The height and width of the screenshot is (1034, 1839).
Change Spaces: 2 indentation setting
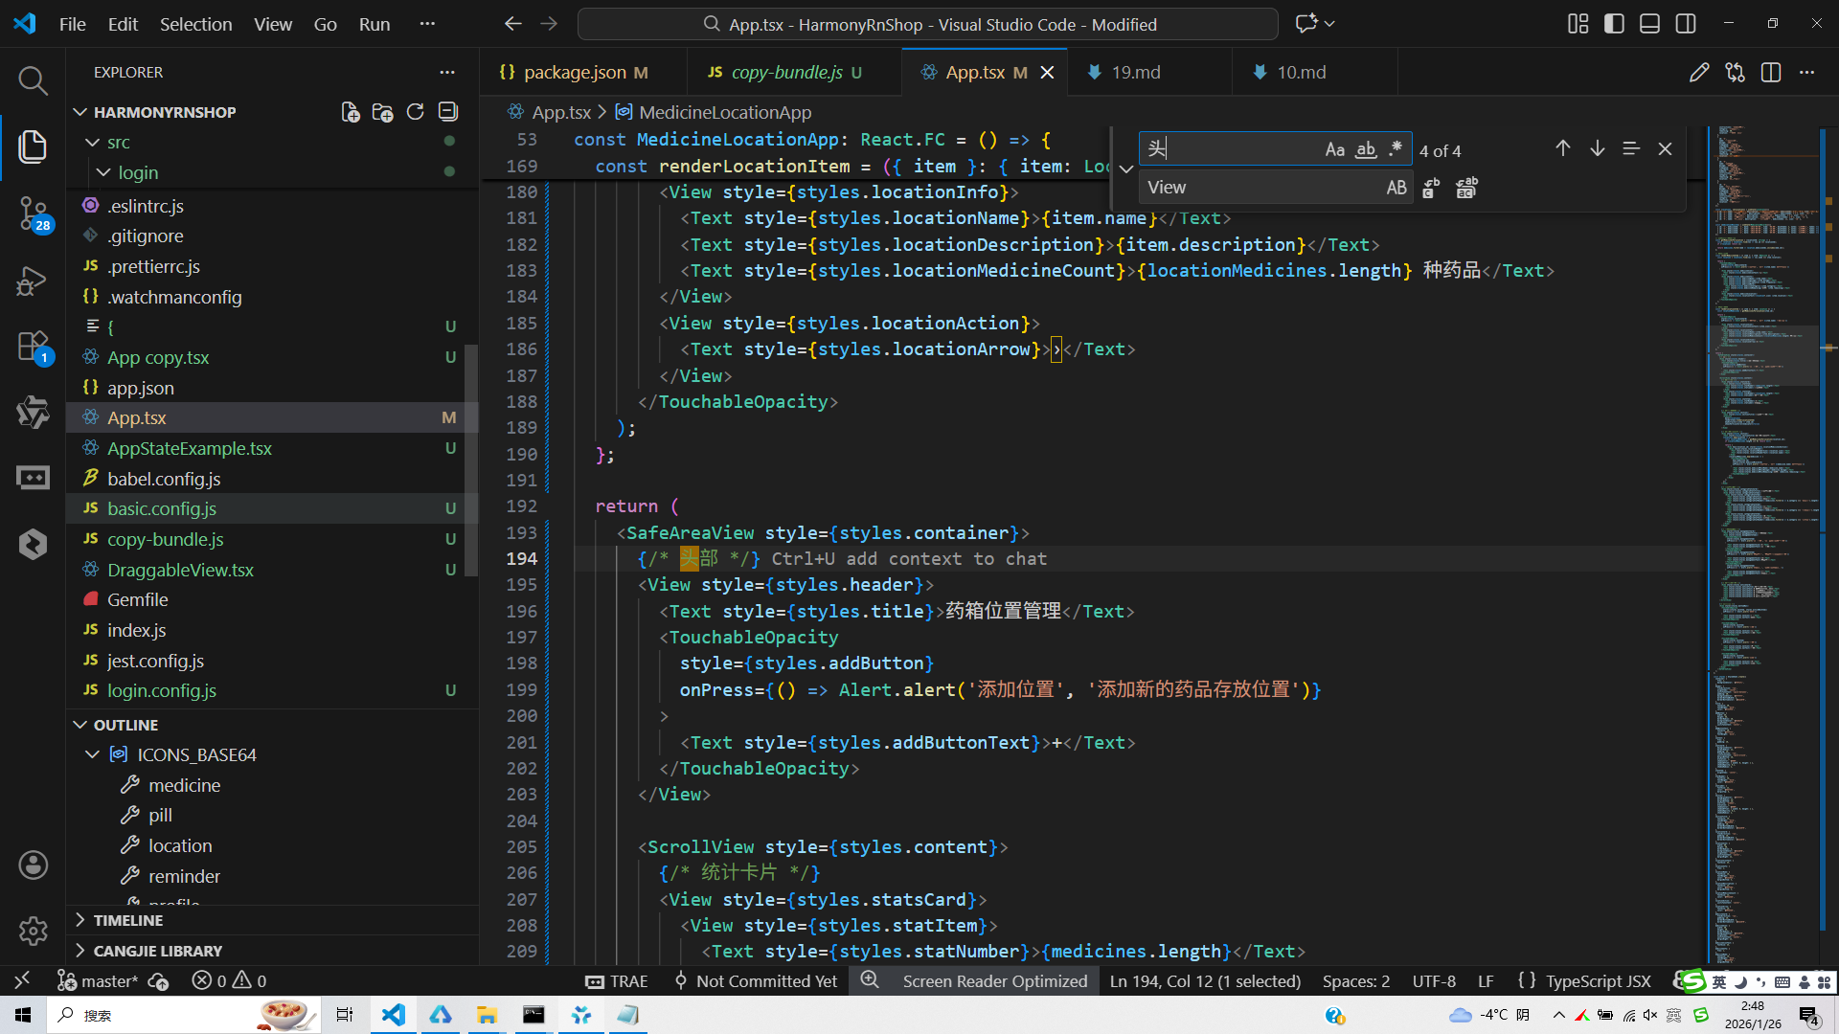tap(1356, 980)
